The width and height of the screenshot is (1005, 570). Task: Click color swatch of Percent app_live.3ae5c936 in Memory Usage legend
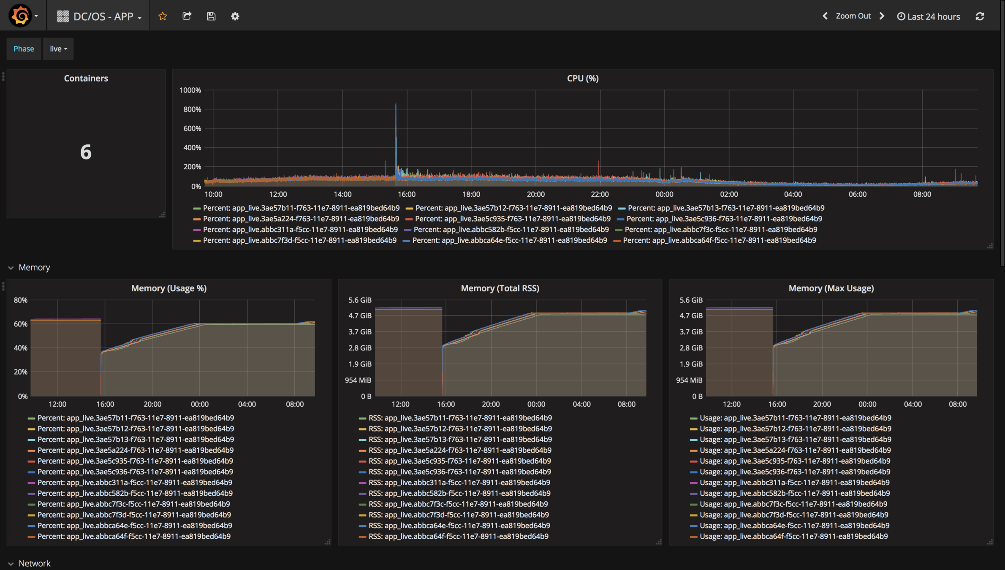coord(31,472)
